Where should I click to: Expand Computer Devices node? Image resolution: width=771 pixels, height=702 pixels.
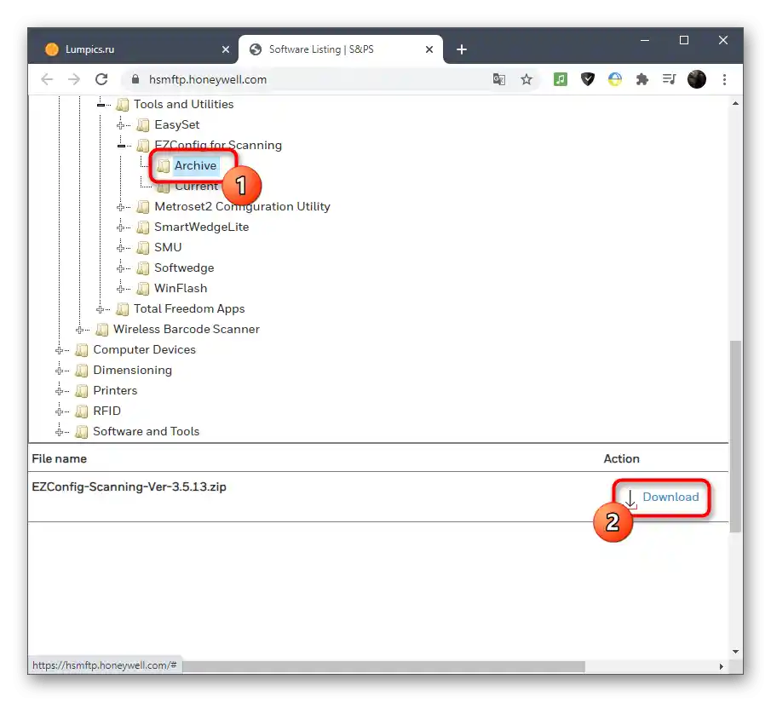(x=59, y=350)
